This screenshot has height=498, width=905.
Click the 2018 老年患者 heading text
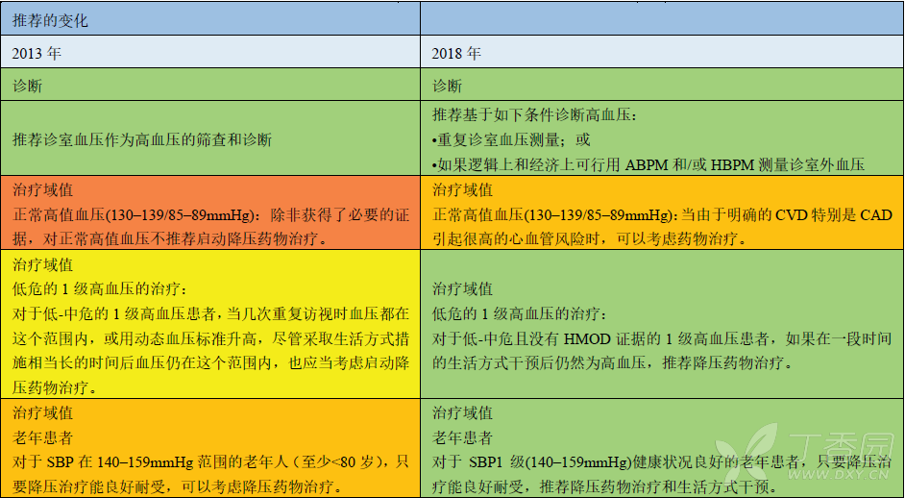click(462, 437)
